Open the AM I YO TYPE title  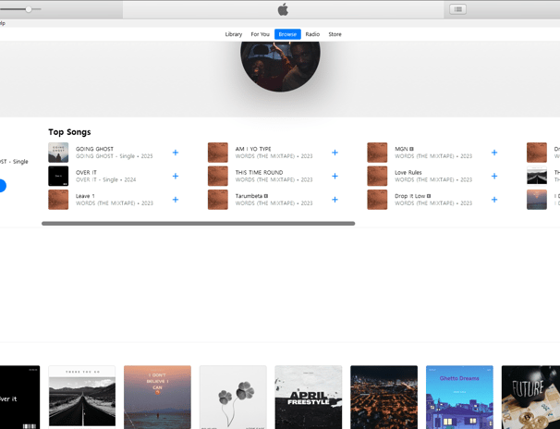pyautogui.click(x=253, y=149)
